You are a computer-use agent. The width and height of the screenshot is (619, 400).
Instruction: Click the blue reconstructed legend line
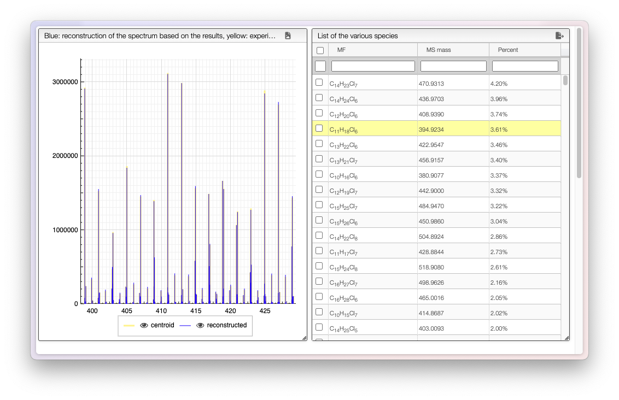point(185,325)
